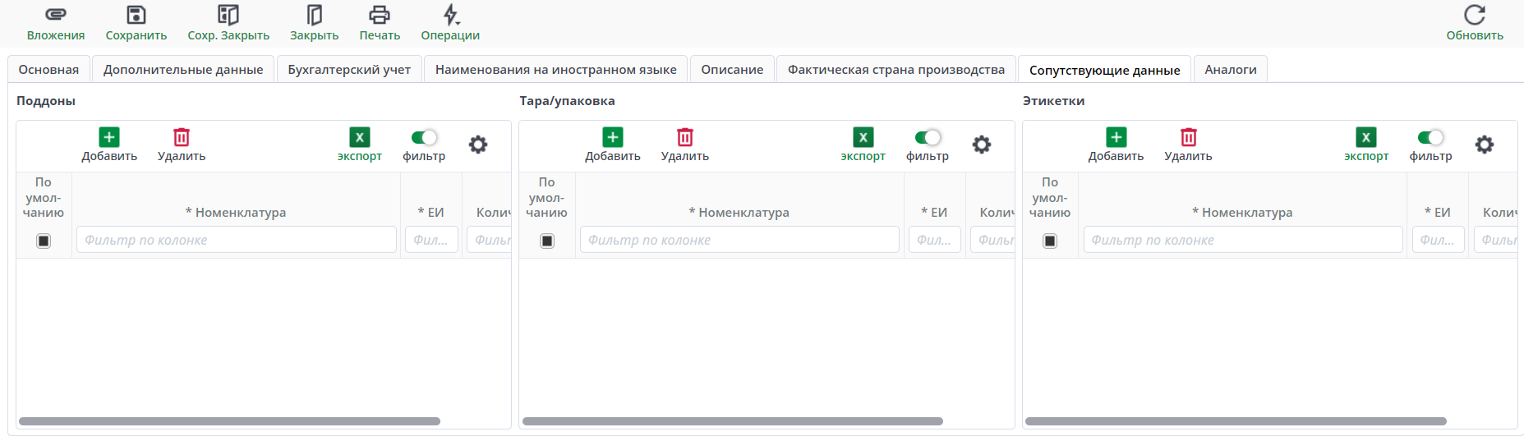Click the Закрыть door icon
This screenshot has width=1524, height=441.
(315, 15)
